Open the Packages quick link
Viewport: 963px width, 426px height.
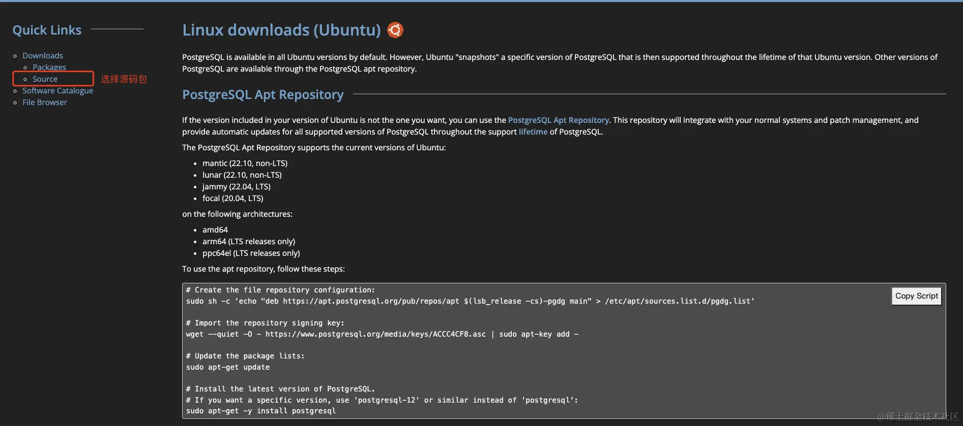pos(49,67)
